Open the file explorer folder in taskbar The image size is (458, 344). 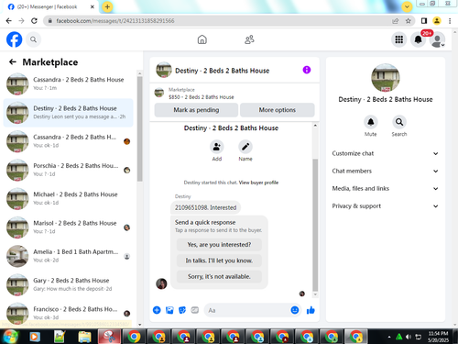[x=84, y=337]
